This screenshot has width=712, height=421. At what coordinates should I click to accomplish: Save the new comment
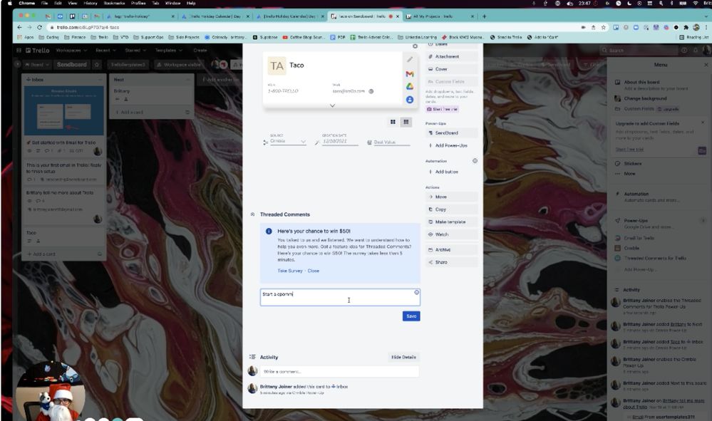pyautogui.click(x=411, y=316)
